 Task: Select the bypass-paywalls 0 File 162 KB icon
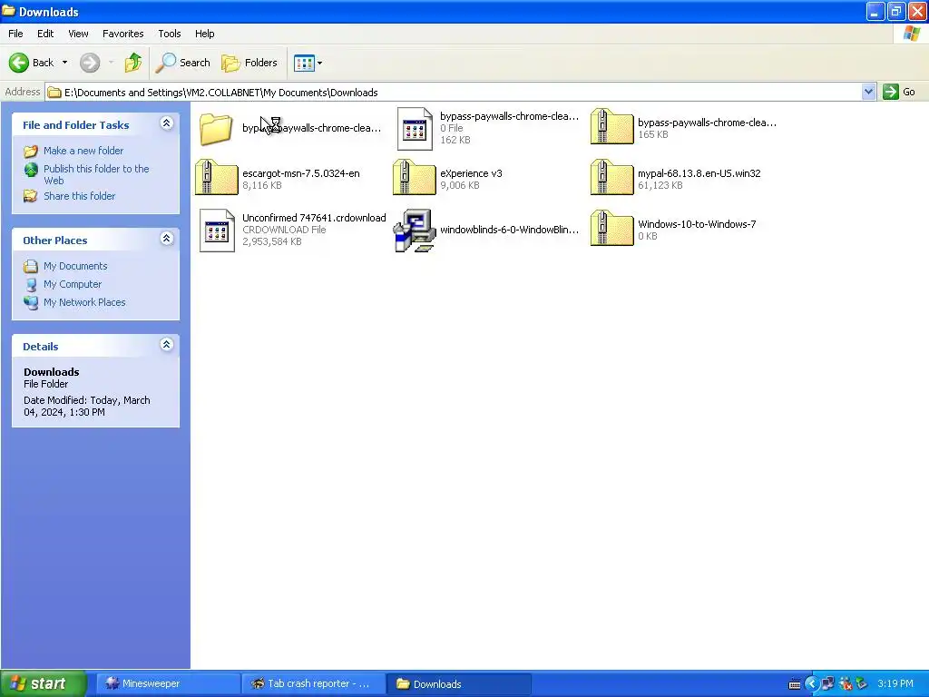point(415,128)
